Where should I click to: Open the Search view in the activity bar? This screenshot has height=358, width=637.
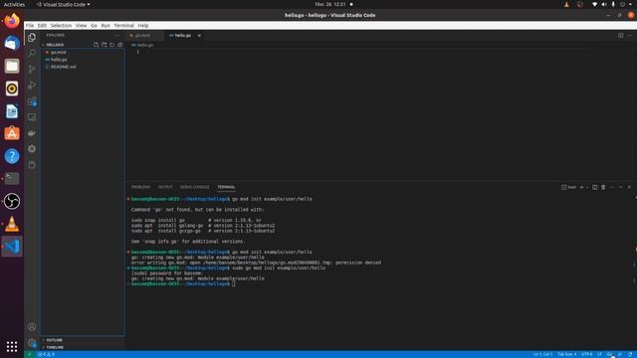pyautogui.click(x=32, y=53)
